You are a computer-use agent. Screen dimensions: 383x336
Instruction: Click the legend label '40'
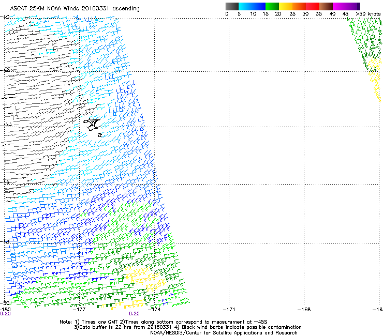pos(332,14)
